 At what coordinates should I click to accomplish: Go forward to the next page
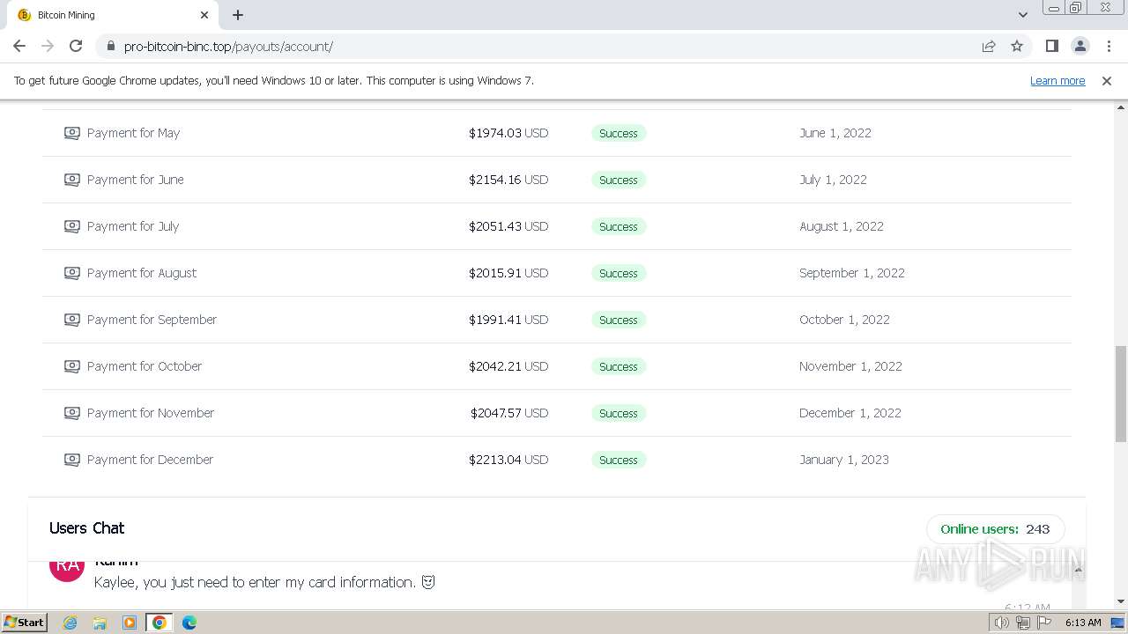48,46
